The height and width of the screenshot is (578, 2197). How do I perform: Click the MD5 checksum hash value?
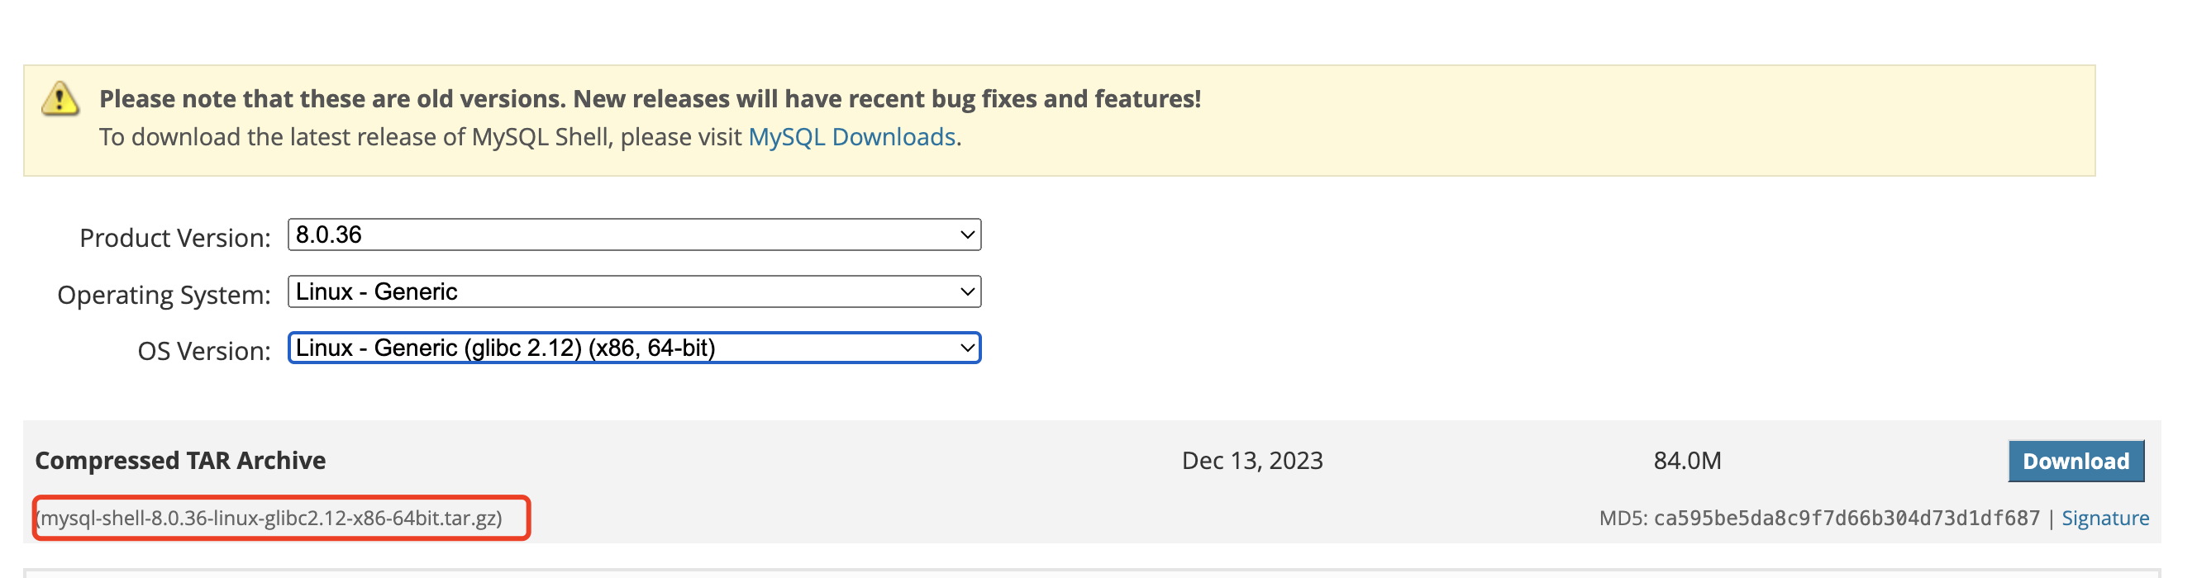pos(1846,519)
